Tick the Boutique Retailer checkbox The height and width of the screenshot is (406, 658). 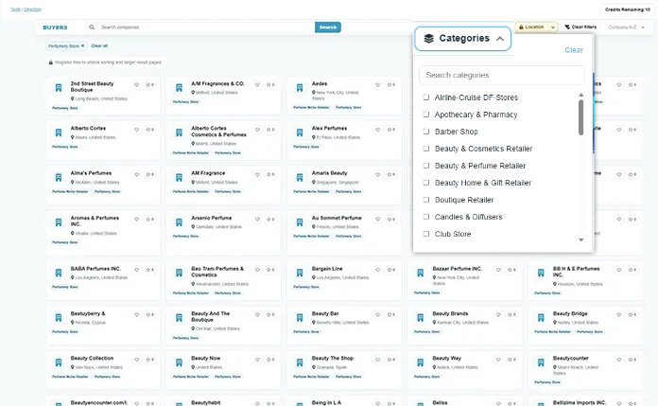pos(426,200)
